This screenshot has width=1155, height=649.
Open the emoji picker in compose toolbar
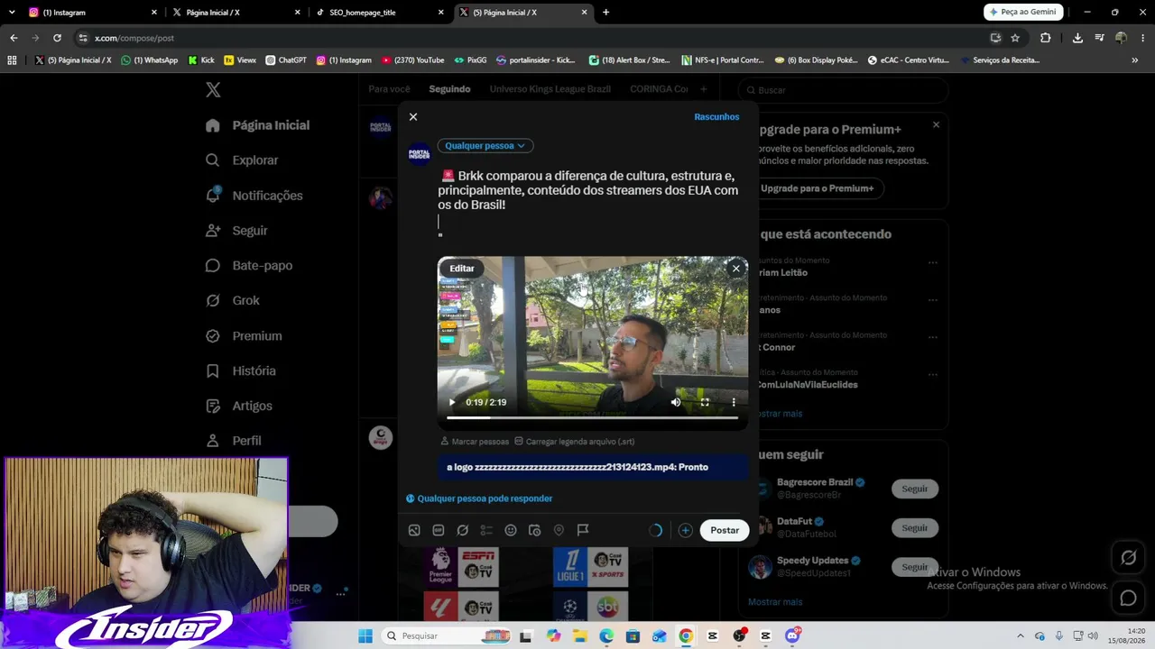tap(511, 530)
